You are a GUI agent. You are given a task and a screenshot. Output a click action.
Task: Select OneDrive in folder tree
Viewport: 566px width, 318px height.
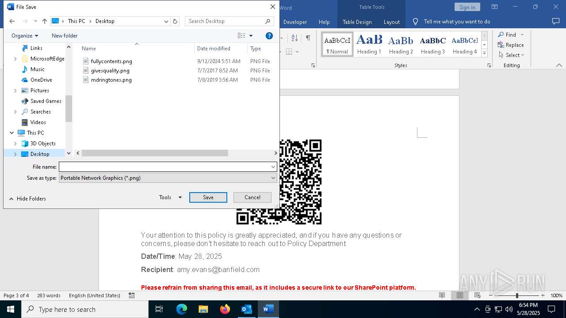click(x=41, y=80)
